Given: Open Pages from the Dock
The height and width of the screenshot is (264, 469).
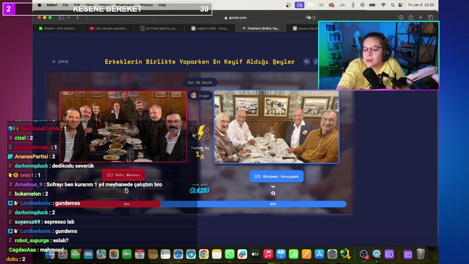Looking at the screenshot, I should click(x=306, y=254).
